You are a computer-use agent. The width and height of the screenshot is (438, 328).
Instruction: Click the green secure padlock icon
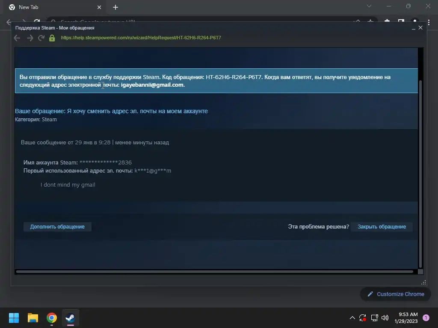click(x=52, y=38)
